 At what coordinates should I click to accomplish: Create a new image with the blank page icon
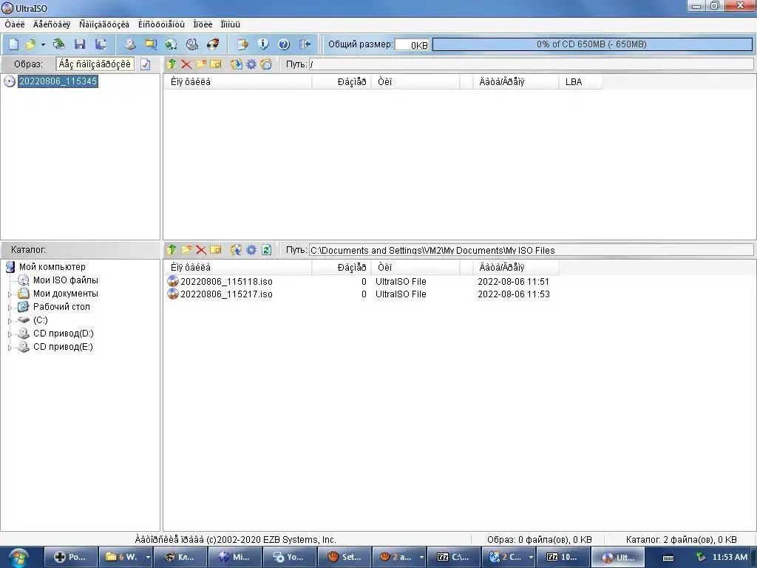[13, 44]
